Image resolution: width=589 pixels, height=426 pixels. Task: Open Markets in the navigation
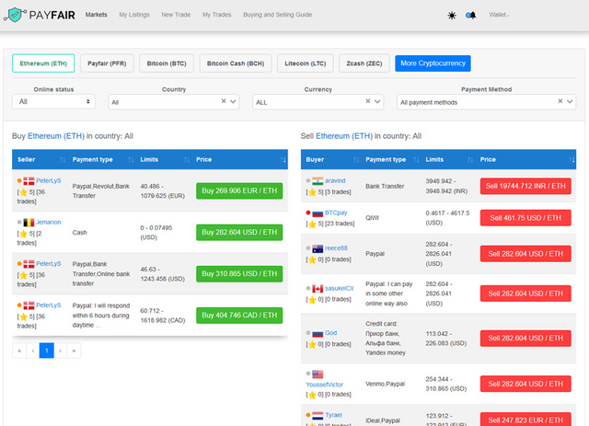[96, 15]
